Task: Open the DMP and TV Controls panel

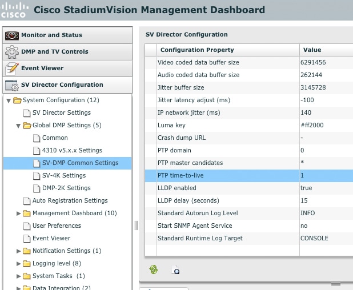Action: point(67,52)
